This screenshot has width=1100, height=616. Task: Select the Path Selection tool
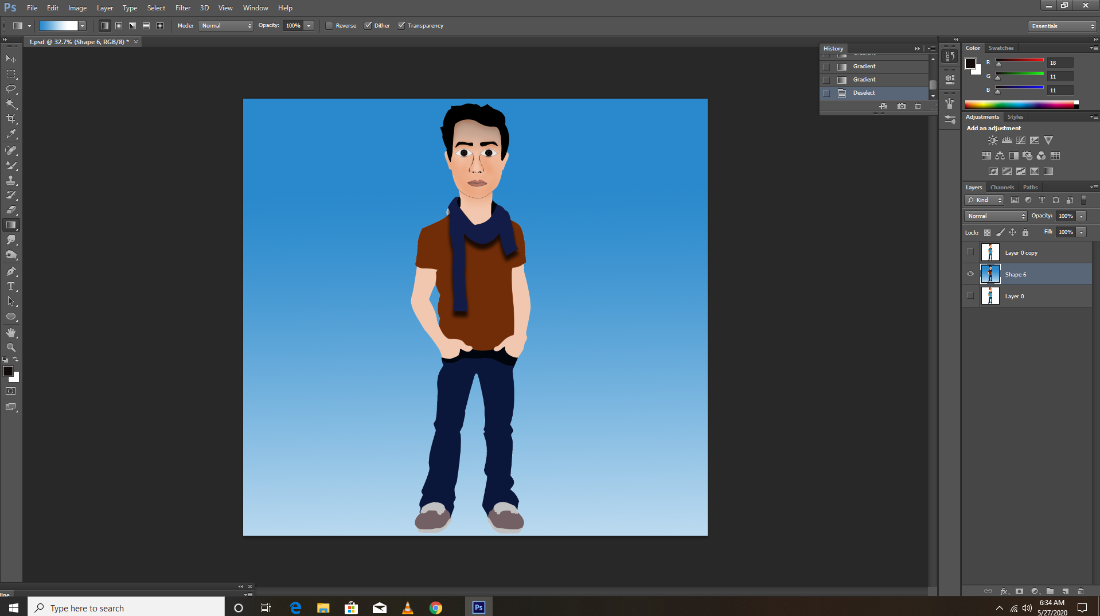point(11,301)
